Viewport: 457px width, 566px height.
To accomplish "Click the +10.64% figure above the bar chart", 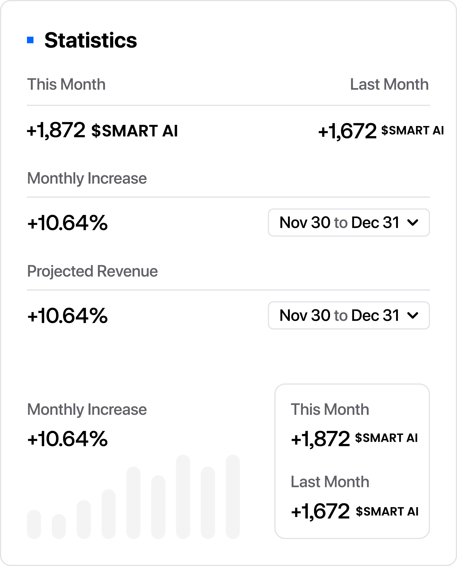I will point(67,439).
